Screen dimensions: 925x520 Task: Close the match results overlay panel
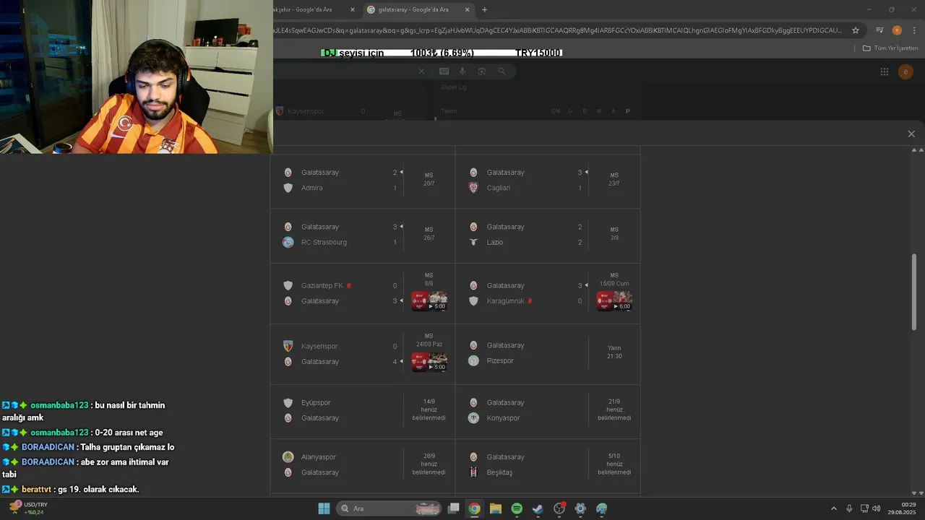pyautogui.click(x=911, y=134)
